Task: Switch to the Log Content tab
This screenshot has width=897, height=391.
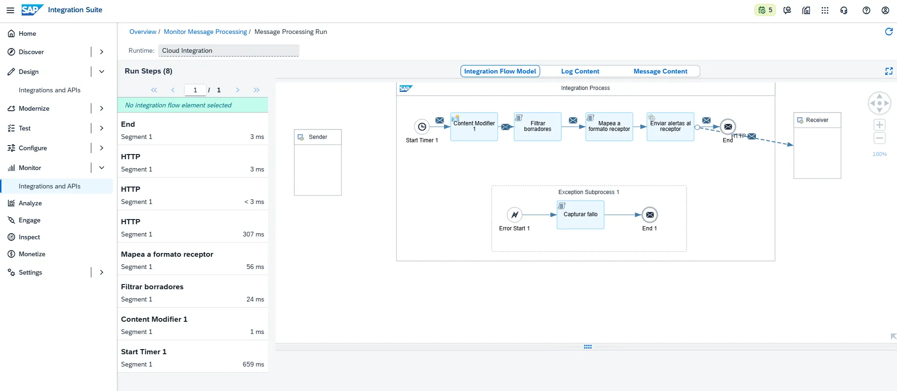Action: coord(580,71)
